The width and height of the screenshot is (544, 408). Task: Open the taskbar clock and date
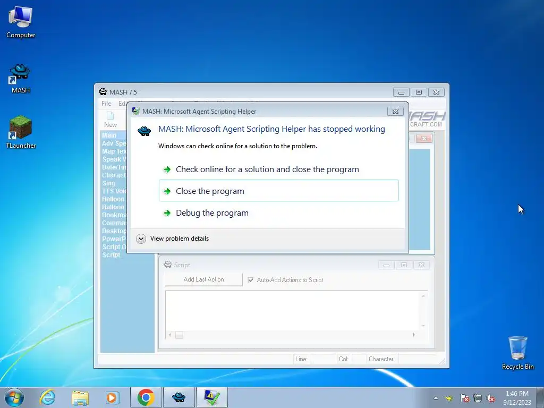[x=517, y=398]
